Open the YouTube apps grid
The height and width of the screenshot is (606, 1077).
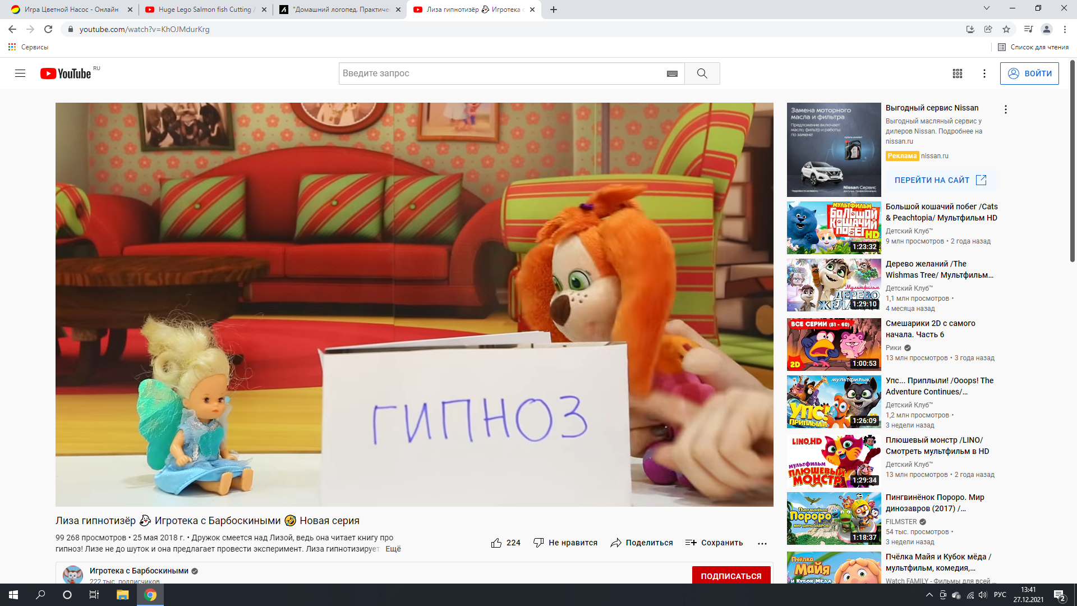[958, 74]
